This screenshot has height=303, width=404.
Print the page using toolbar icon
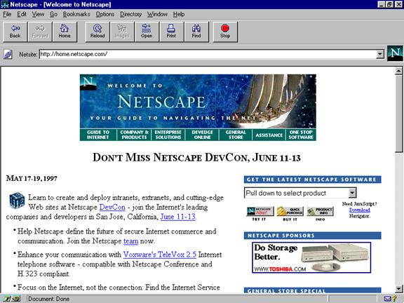[x=171, y=32]
